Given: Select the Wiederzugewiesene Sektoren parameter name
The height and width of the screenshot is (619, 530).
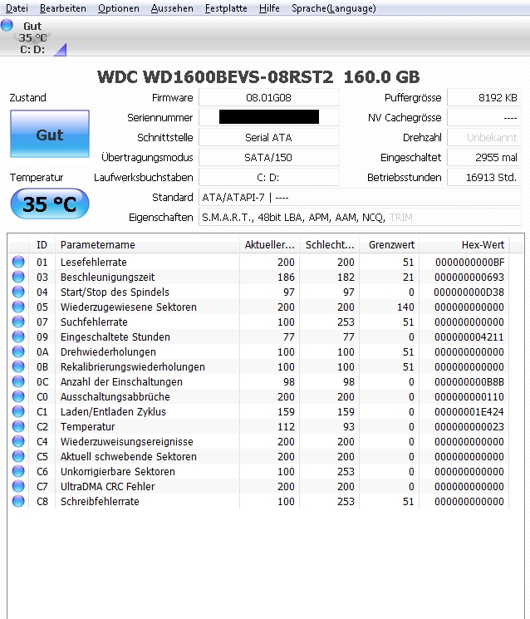Looking at the screenshot, I should click(x=128, y=307).
